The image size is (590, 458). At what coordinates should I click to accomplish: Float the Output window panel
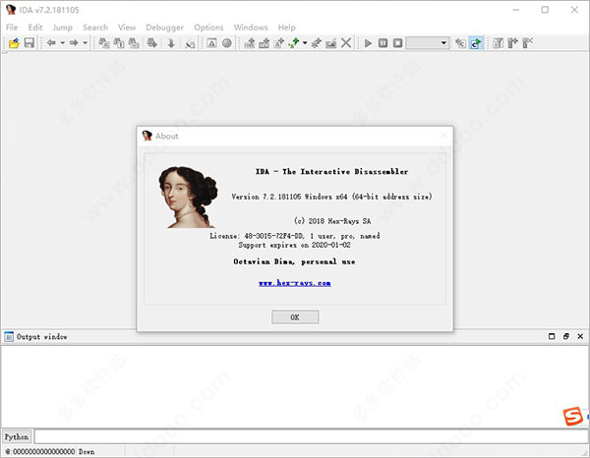566,336
